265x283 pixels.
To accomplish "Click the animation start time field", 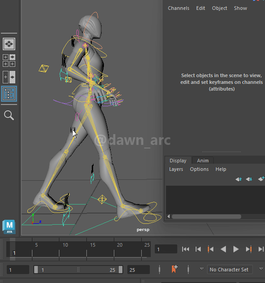I will (18, 270).
